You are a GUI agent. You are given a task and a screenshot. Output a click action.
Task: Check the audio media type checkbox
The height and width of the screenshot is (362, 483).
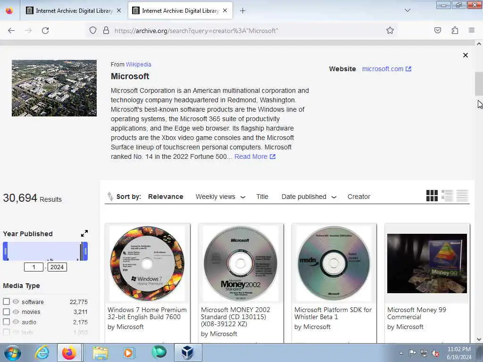coord(6,322)
